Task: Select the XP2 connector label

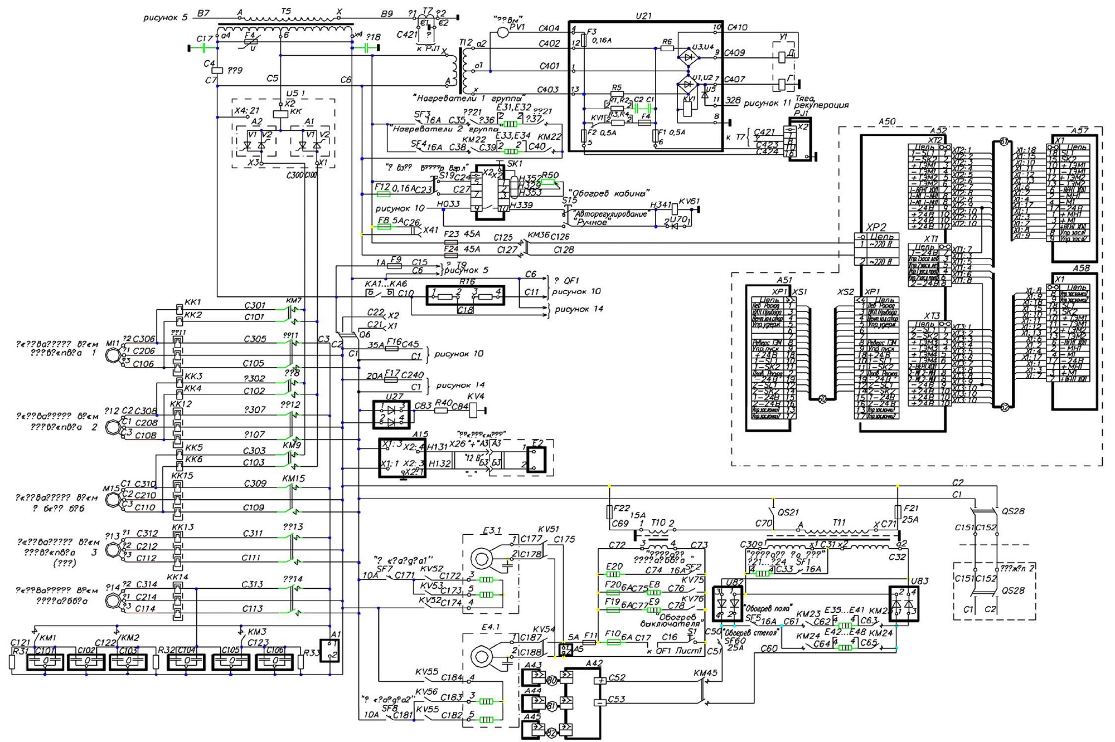Action: click(876, 227)
